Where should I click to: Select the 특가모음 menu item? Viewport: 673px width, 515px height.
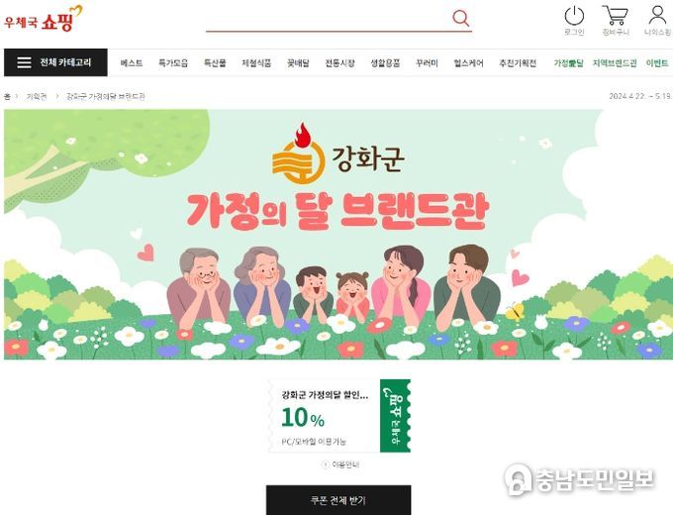tap(173, 63)
